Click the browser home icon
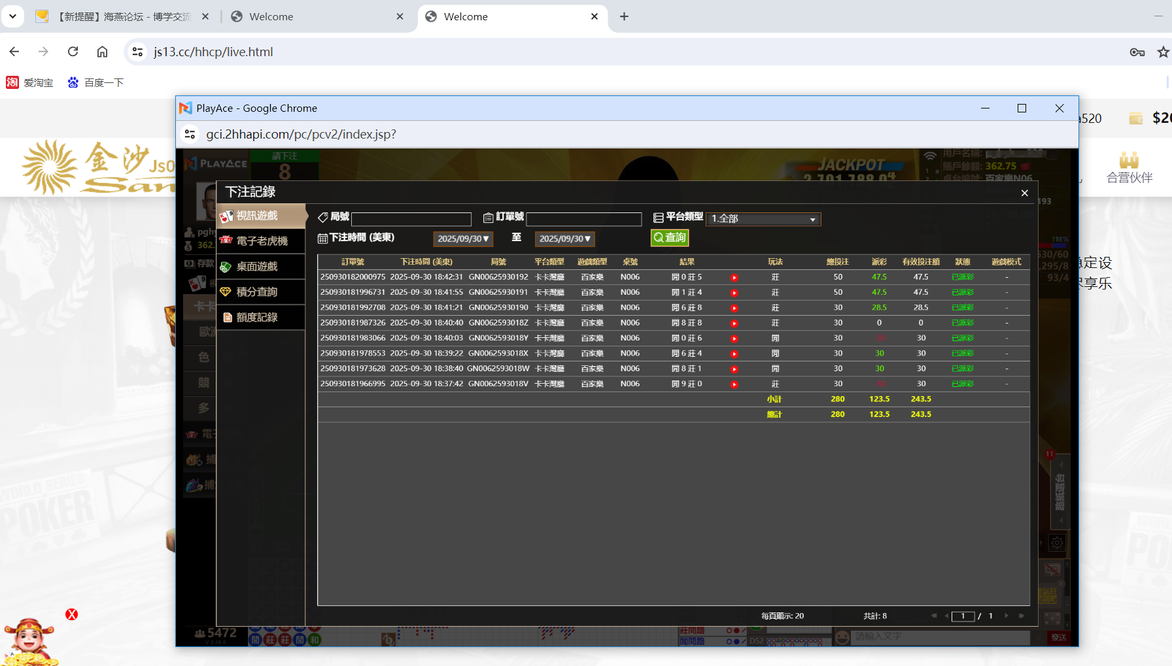Viewport: 1172px width, 666px height. point(102,52)
